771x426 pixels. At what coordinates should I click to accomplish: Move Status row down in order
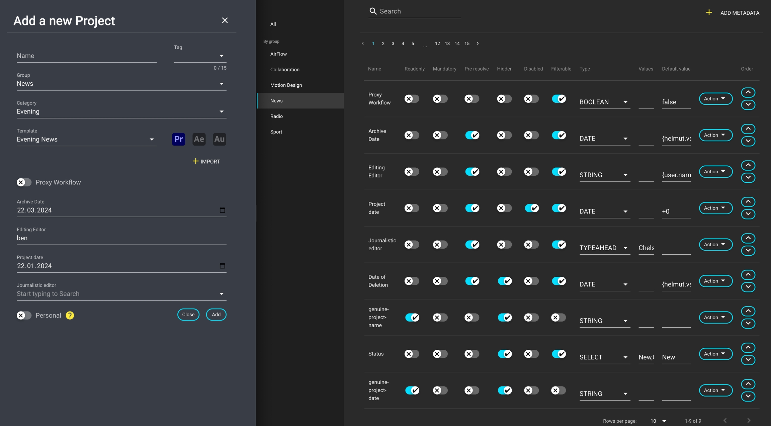coord(748,360)
